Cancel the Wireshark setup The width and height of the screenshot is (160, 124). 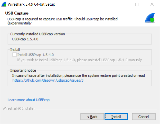coord(144,117)
